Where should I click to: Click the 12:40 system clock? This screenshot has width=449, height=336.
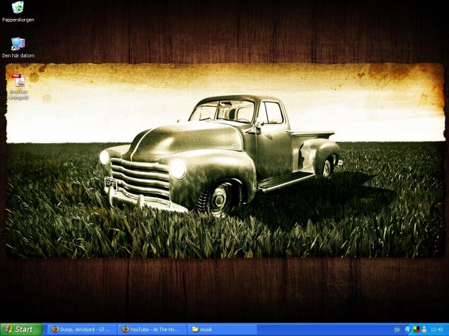click(x=436, y=329)
